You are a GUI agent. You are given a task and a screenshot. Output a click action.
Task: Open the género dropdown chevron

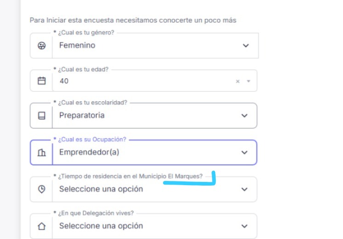pyautogui.click(x=246, y=46)
